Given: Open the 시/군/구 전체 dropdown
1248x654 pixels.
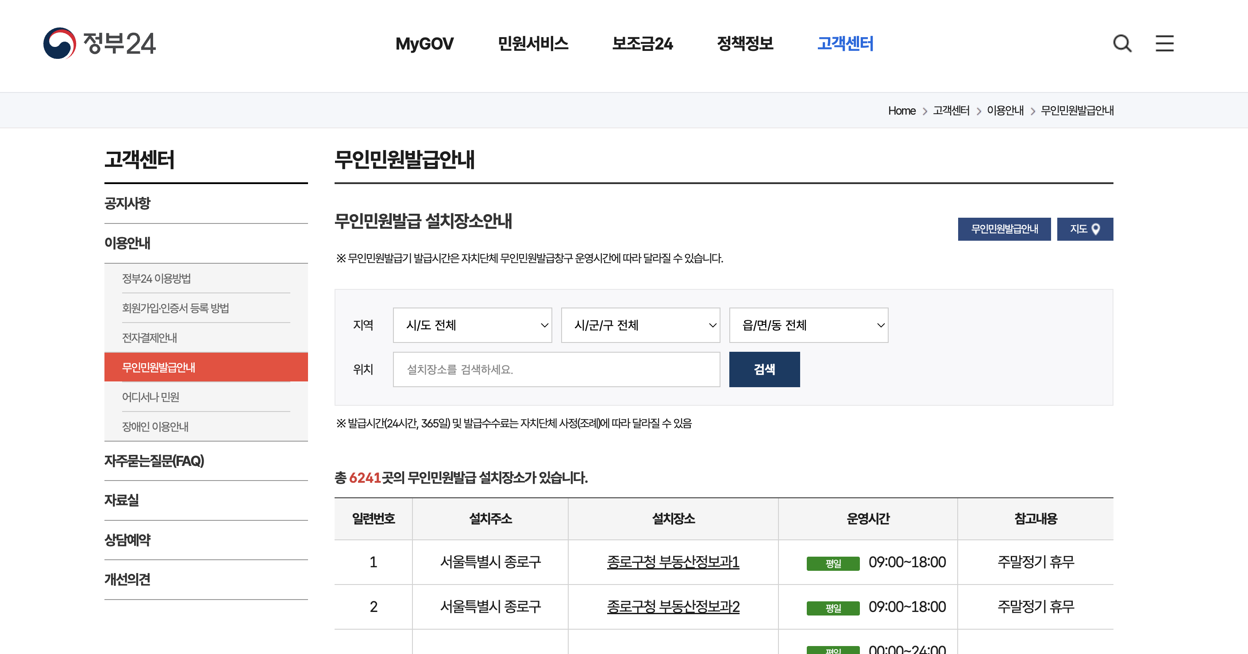Looking at the screenshot, I should click(x=640, y=325).
